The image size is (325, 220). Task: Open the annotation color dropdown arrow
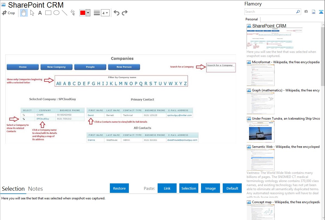[x=88, y=13]
